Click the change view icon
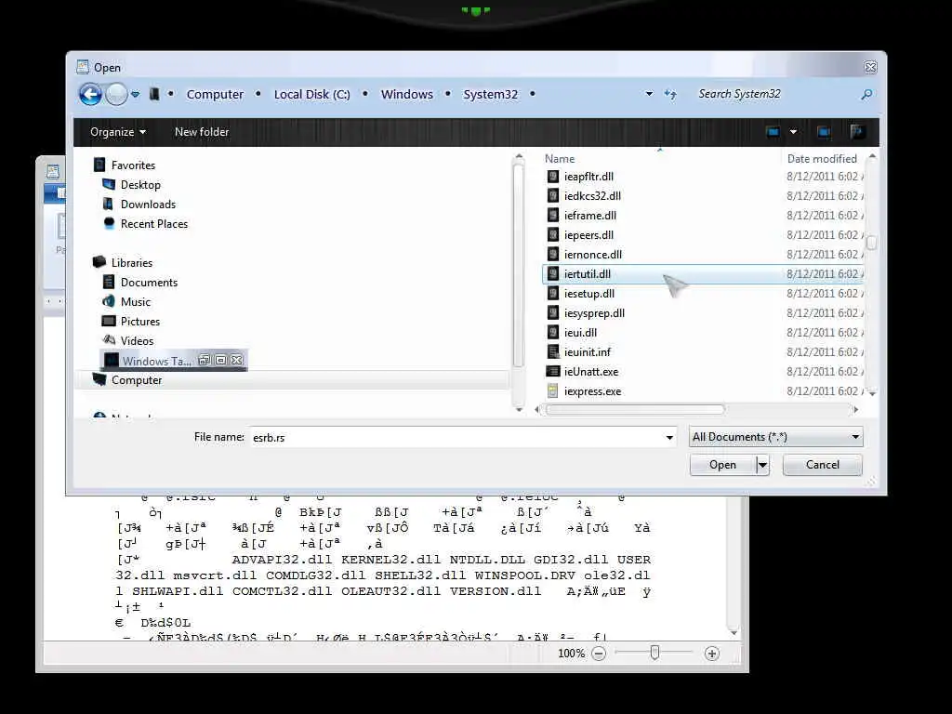952x714 pixels. [x=773, y=132]
